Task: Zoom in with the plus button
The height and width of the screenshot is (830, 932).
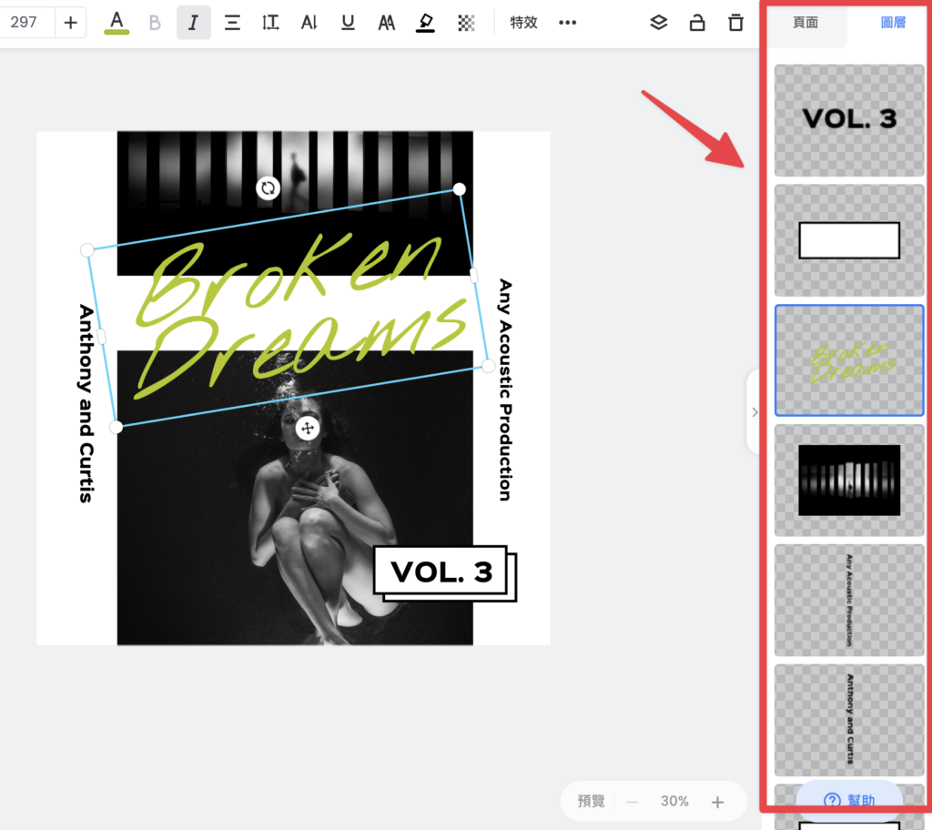Action: coord(717,802)
